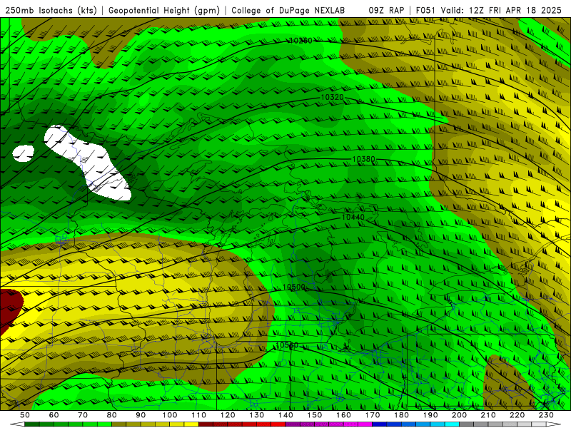The height and width of the screenshot is (428, 571).
Task: Click the 90 value on the color scale
Action: [x=141, y=415]
